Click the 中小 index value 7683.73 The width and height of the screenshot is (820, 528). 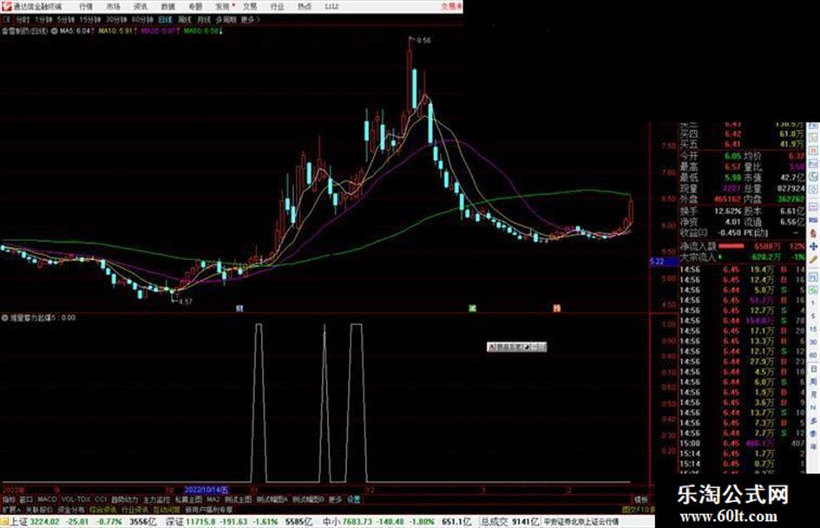358,522
